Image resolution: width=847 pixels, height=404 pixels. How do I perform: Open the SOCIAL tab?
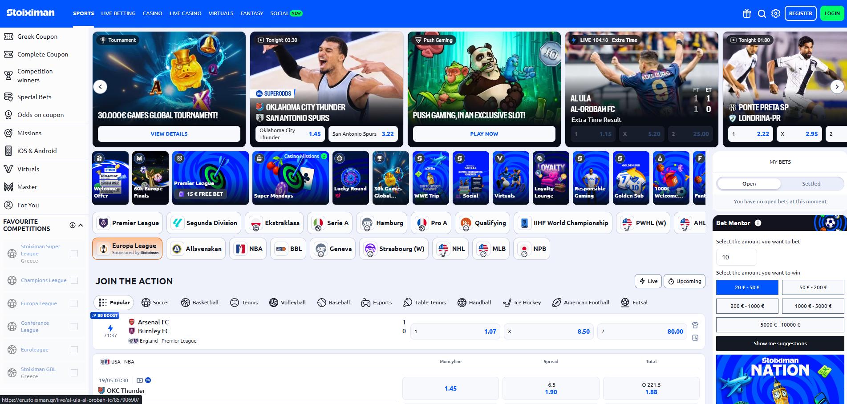click(286, 13)
